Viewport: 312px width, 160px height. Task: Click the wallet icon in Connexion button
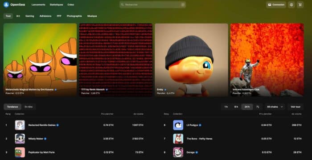coord(270,5)
